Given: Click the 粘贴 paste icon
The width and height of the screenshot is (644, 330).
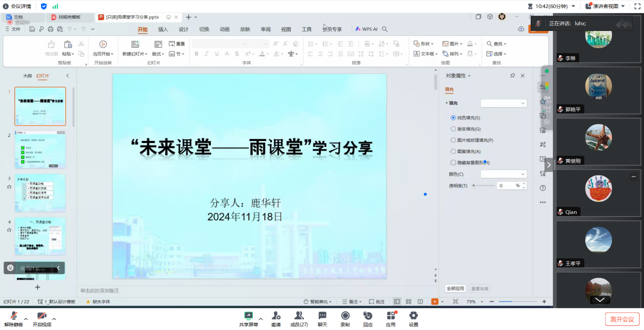Looking at the screenshot, I should click(68, 45).
